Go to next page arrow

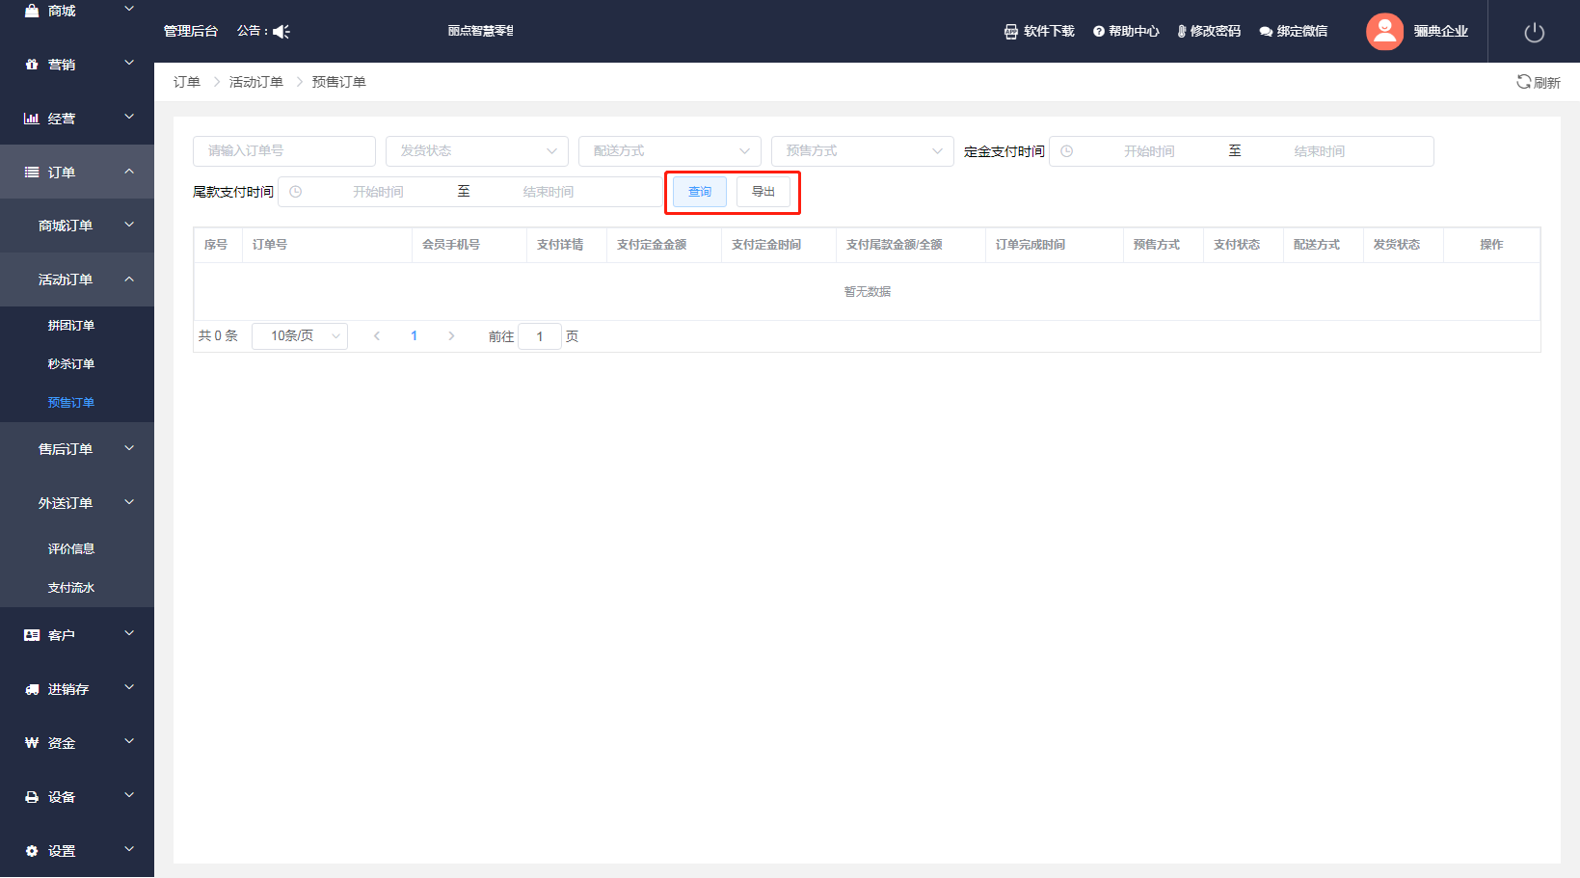coord(451,336)
